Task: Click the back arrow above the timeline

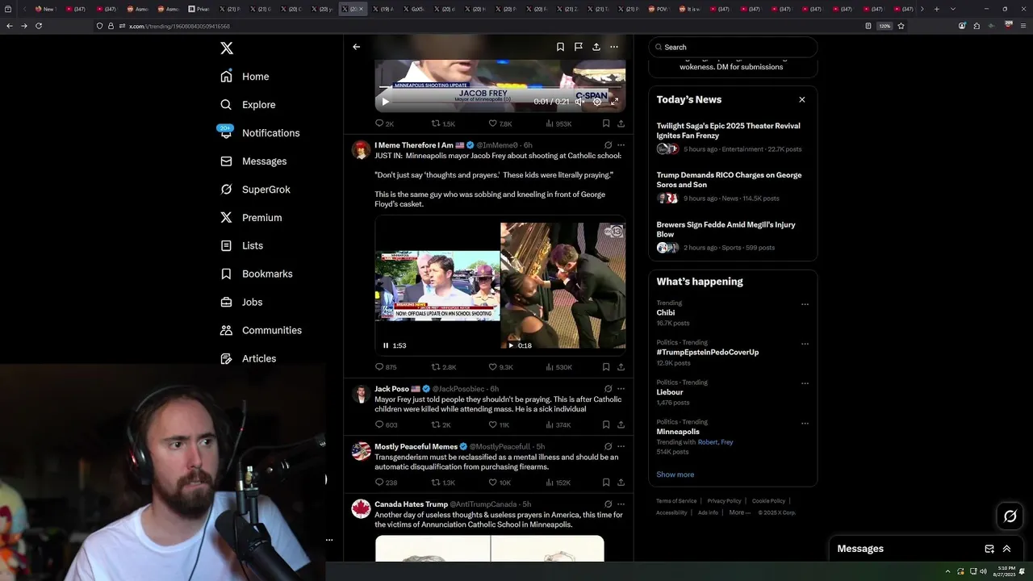Action: point(356,47)
